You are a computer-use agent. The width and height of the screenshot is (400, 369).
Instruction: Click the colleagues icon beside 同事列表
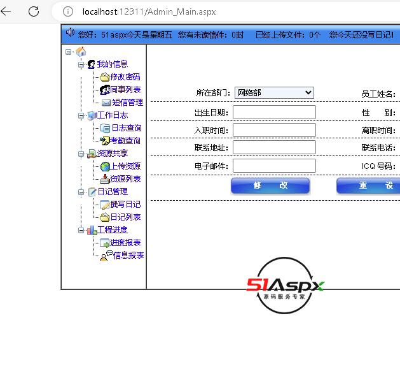pos(104,90)
